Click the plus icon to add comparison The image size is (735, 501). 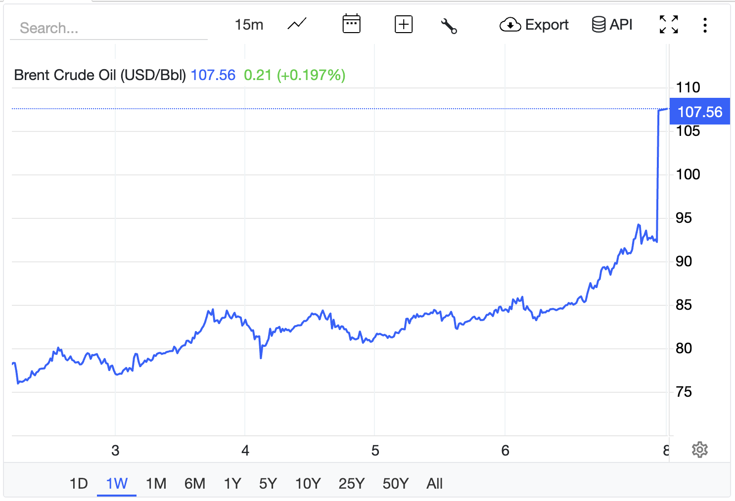click(404, 24)
